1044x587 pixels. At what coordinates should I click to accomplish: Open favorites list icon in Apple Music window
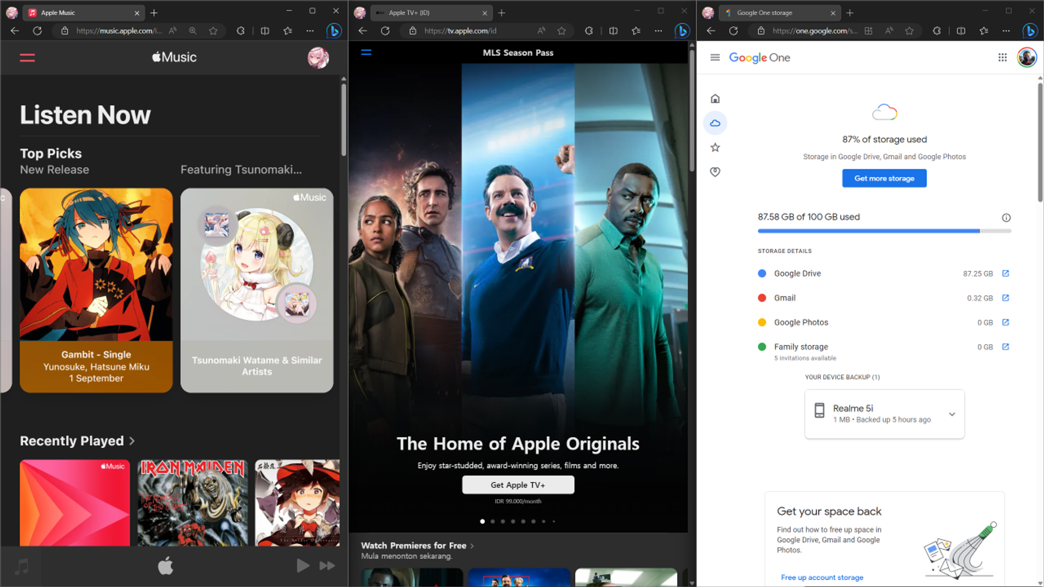point(288,31)
